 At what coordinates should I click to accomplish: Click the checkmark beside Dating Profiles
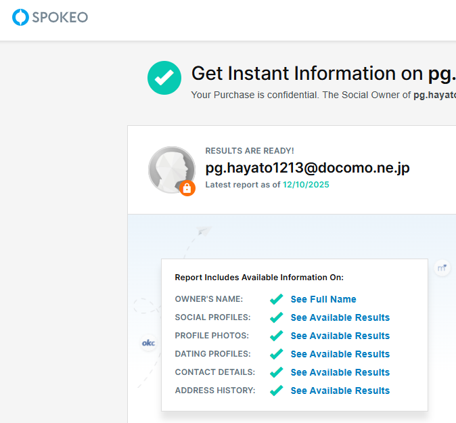tap(276, 354)
